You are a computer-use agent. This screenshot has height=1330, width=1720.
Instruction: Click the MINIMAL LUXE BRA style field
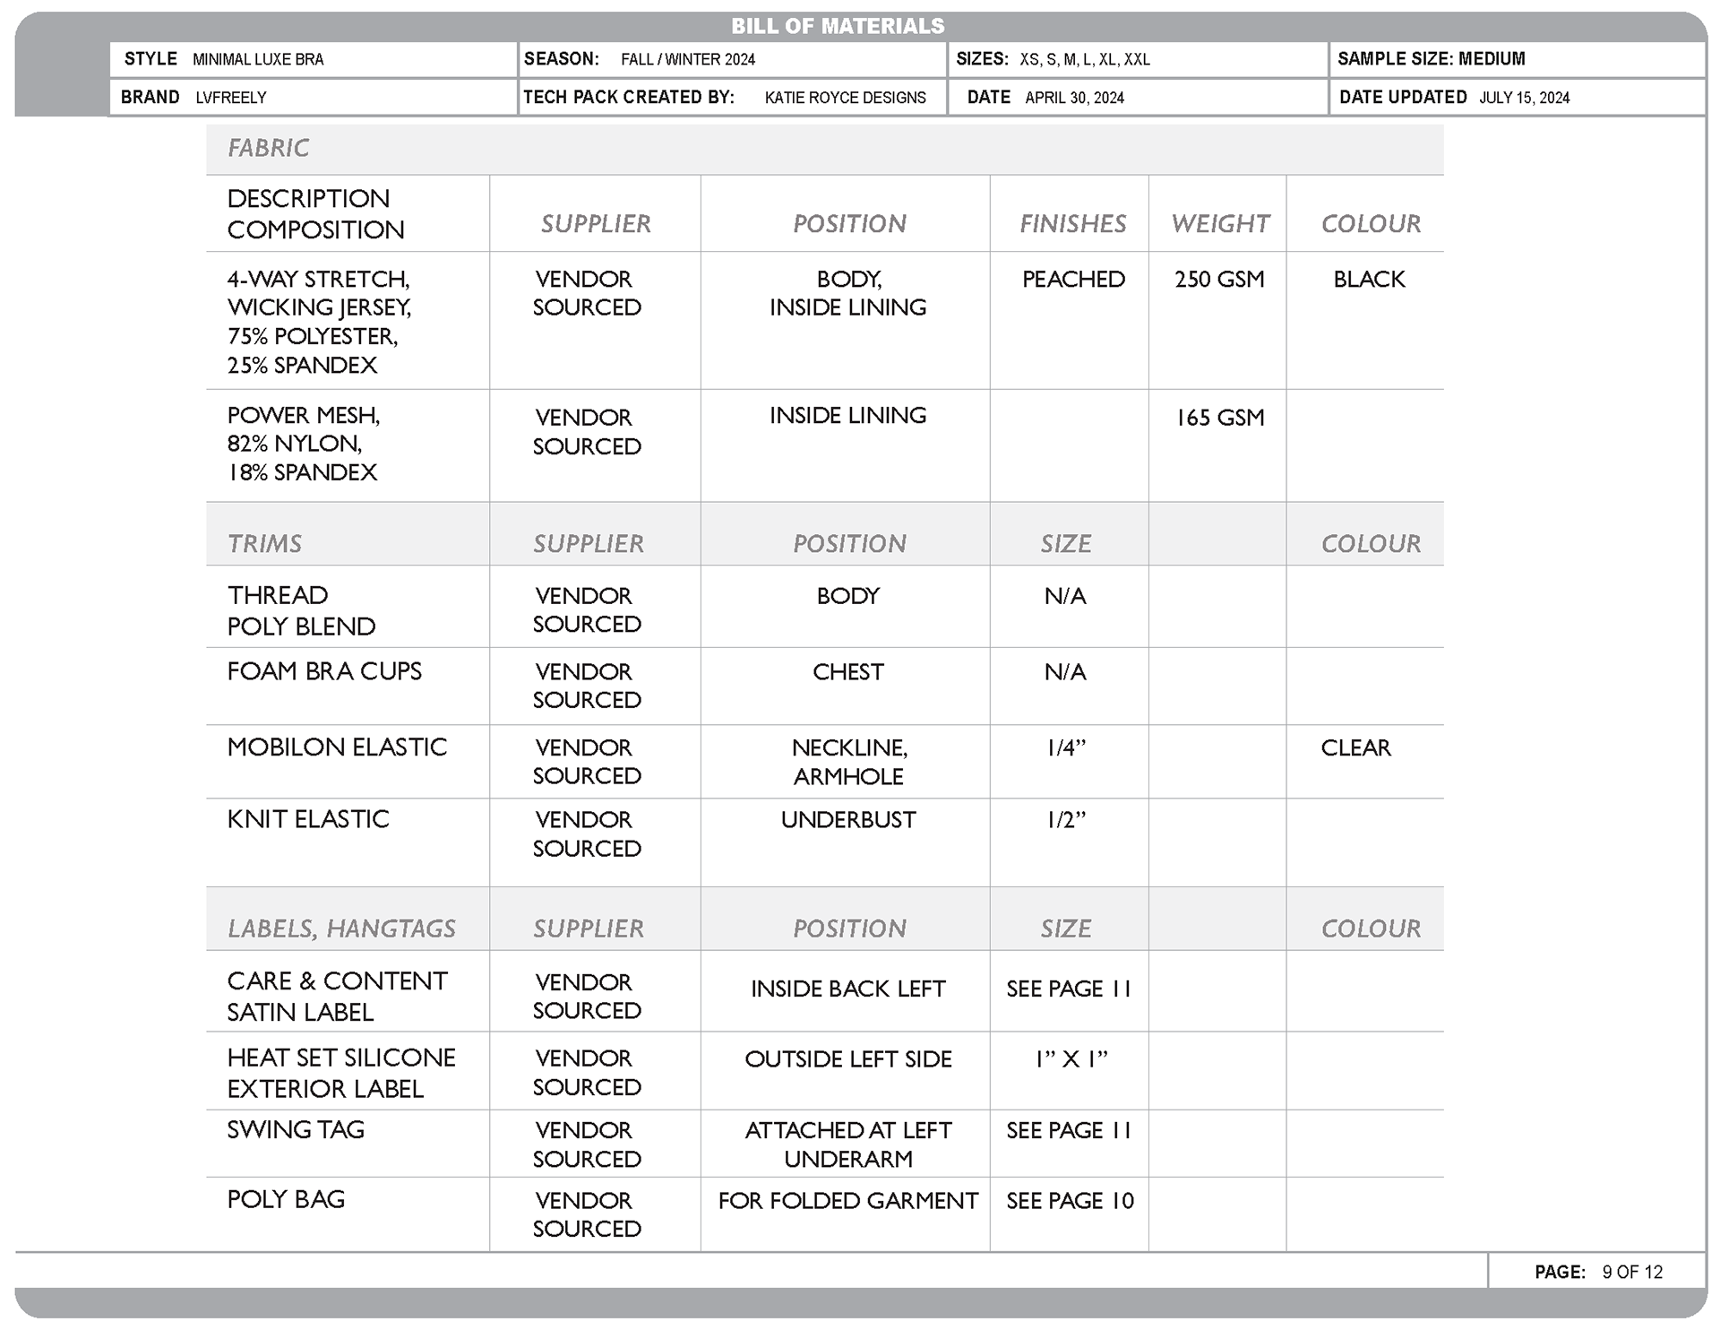point(258,60)
